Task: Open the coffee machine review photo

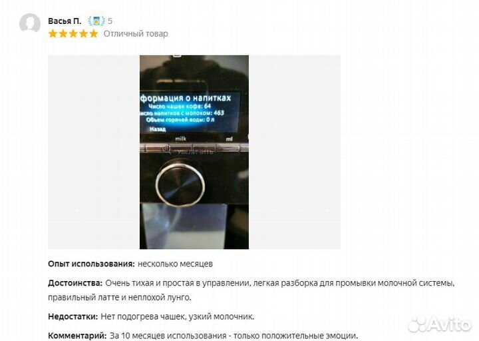Action: (x=194, y=152)
